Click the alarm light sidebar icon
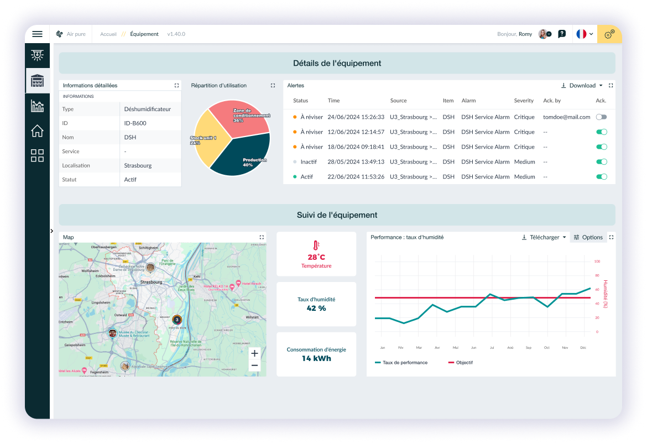The height and width of the screenshot is (444, 647). point(37,55)
